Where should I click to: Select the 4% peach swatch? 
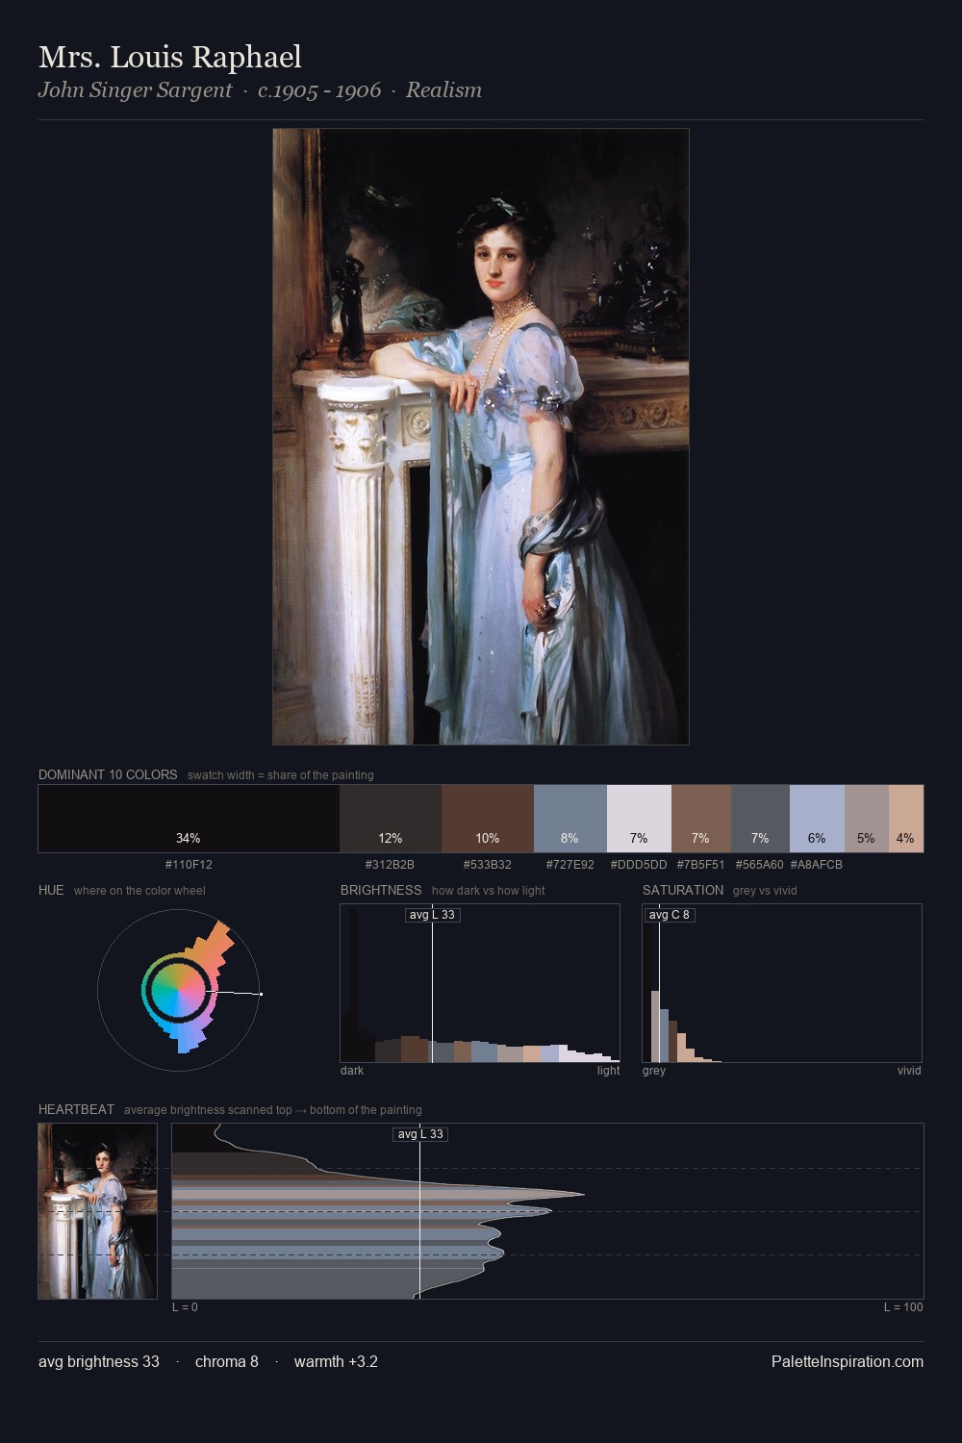point(906,819)
